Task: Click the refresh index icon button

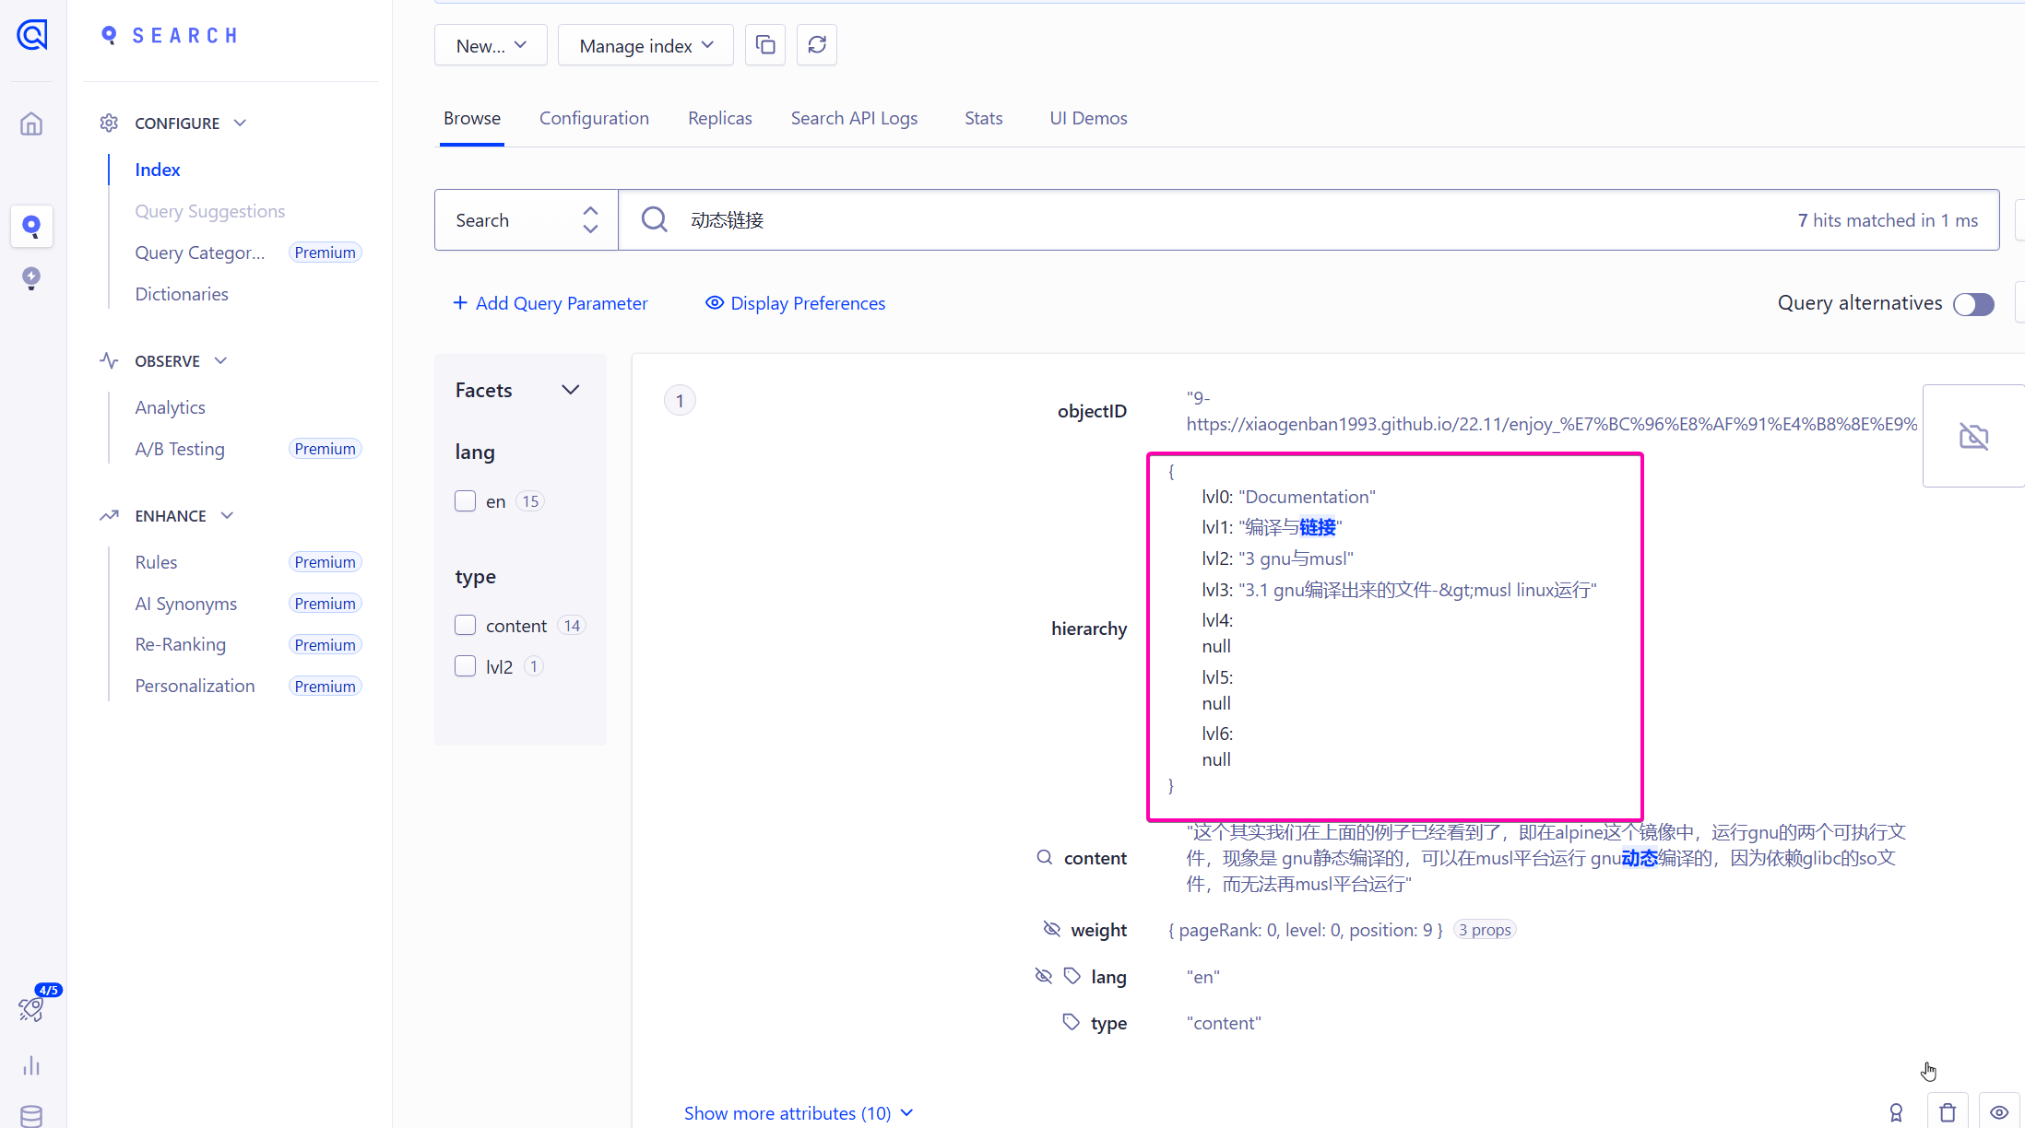Action: point(817,44)
